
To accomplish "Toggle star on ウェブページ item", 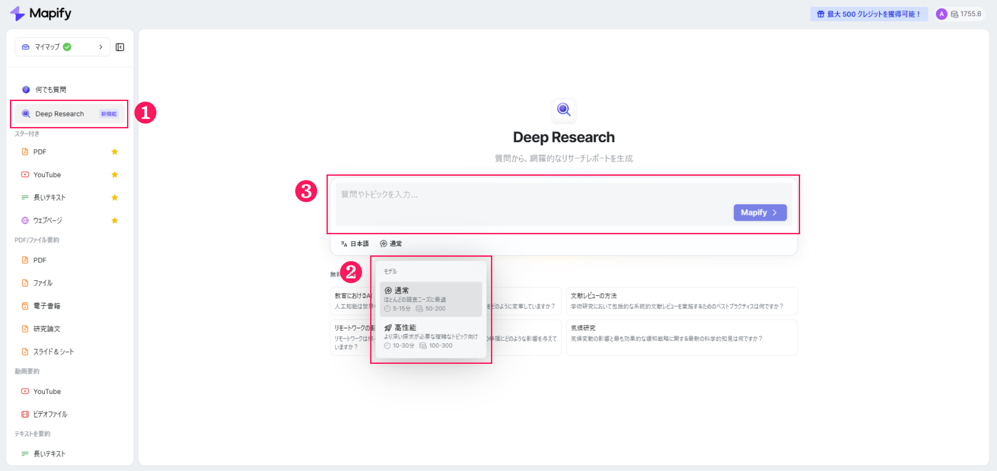I will coord(115,221).
